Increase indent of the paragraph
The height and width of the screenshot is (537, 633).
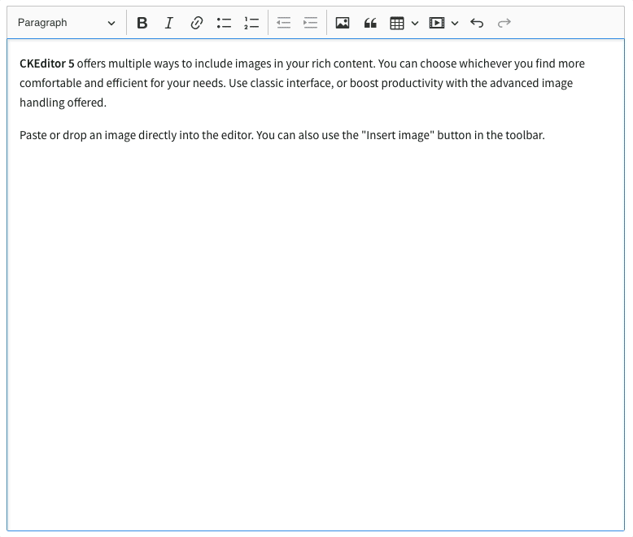pos(310,23)
